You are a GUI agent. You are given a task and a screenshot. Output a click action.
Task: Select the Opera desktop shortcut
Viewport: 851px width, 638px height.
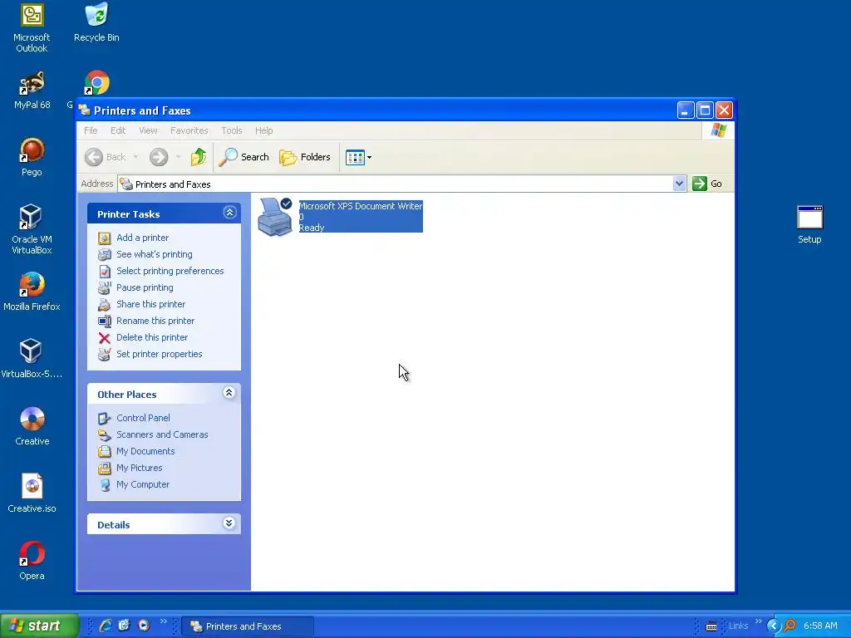(32, 561)
